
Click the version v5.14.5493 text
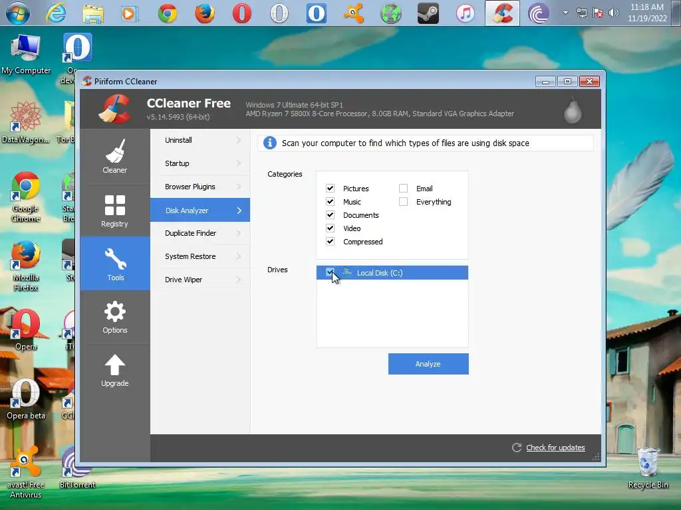pyautogui.click(x=178, y=117)
